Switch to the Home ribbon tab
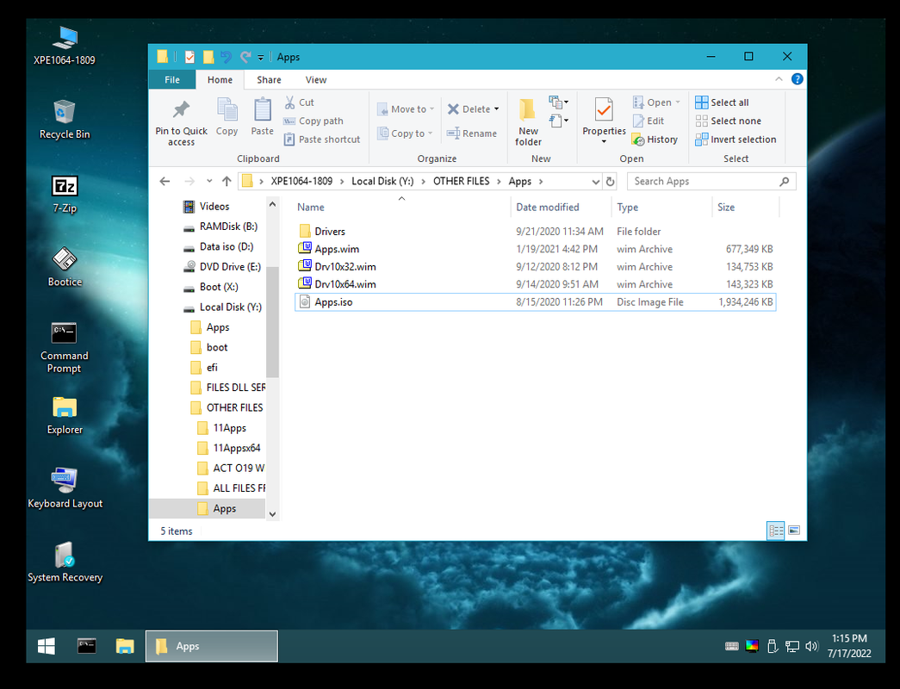The height and width of the screenshot is (689, 900). click(x=220, y=80)
